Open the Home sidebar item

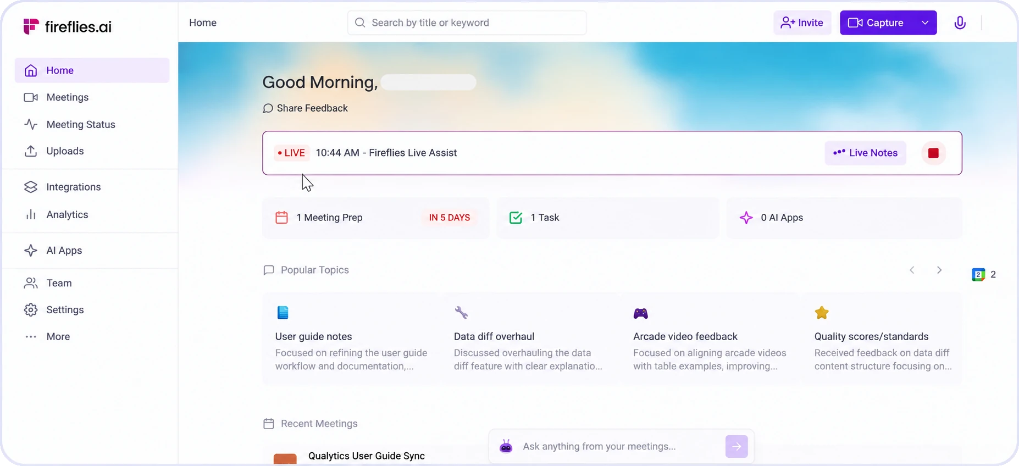pyautogui.click(x=92, y=70)
